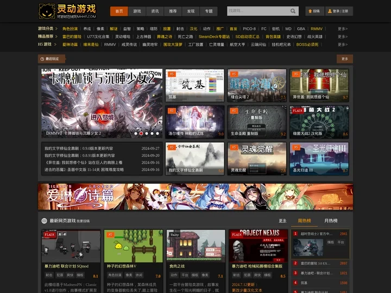Open the 超时空战士2 ranking thumbnail image
Viewport: 391px width, 293px height.
coord(308,247)
